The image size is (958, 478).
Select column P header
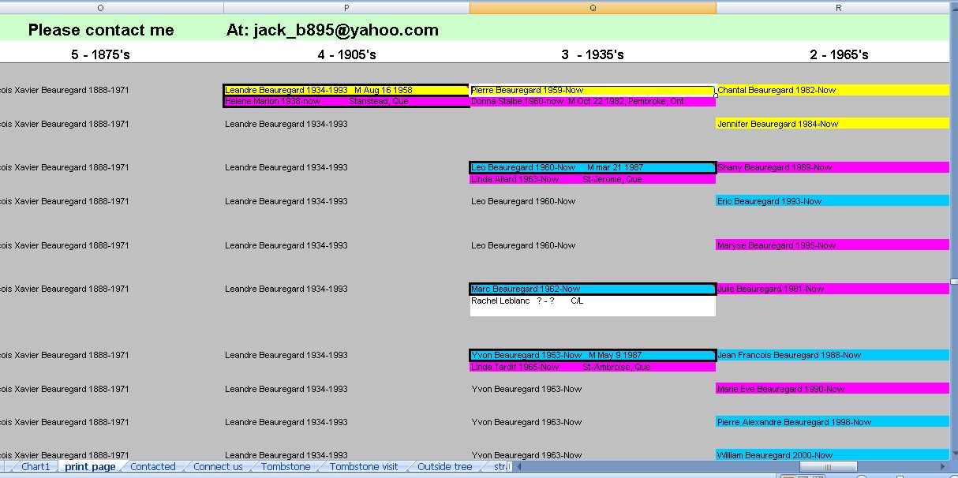(x=346, y=8)
